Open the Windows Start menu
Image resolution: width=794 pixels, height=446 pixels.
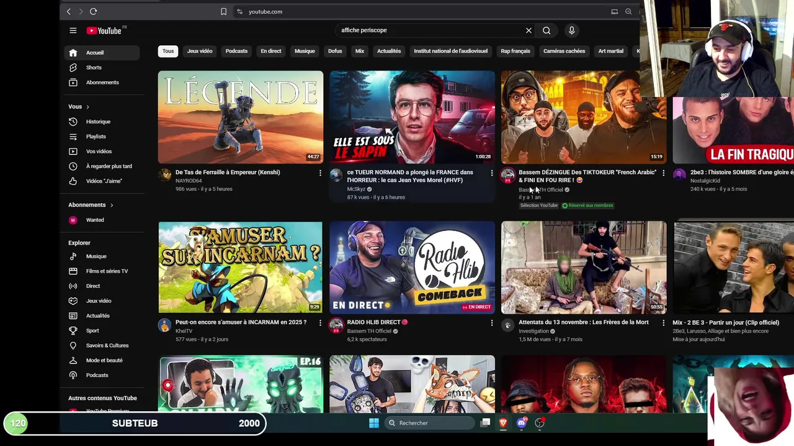click(374, 423)
